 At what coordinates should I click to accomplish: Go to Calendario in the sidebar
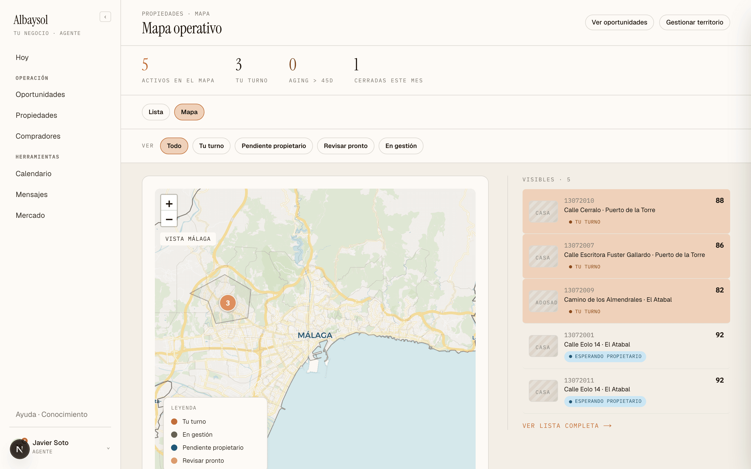[34, 174]
